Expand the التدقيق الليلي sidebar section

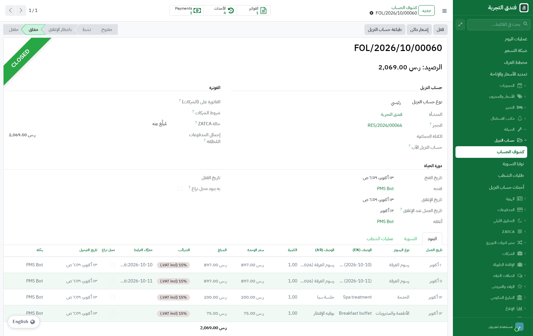(491, 221)
